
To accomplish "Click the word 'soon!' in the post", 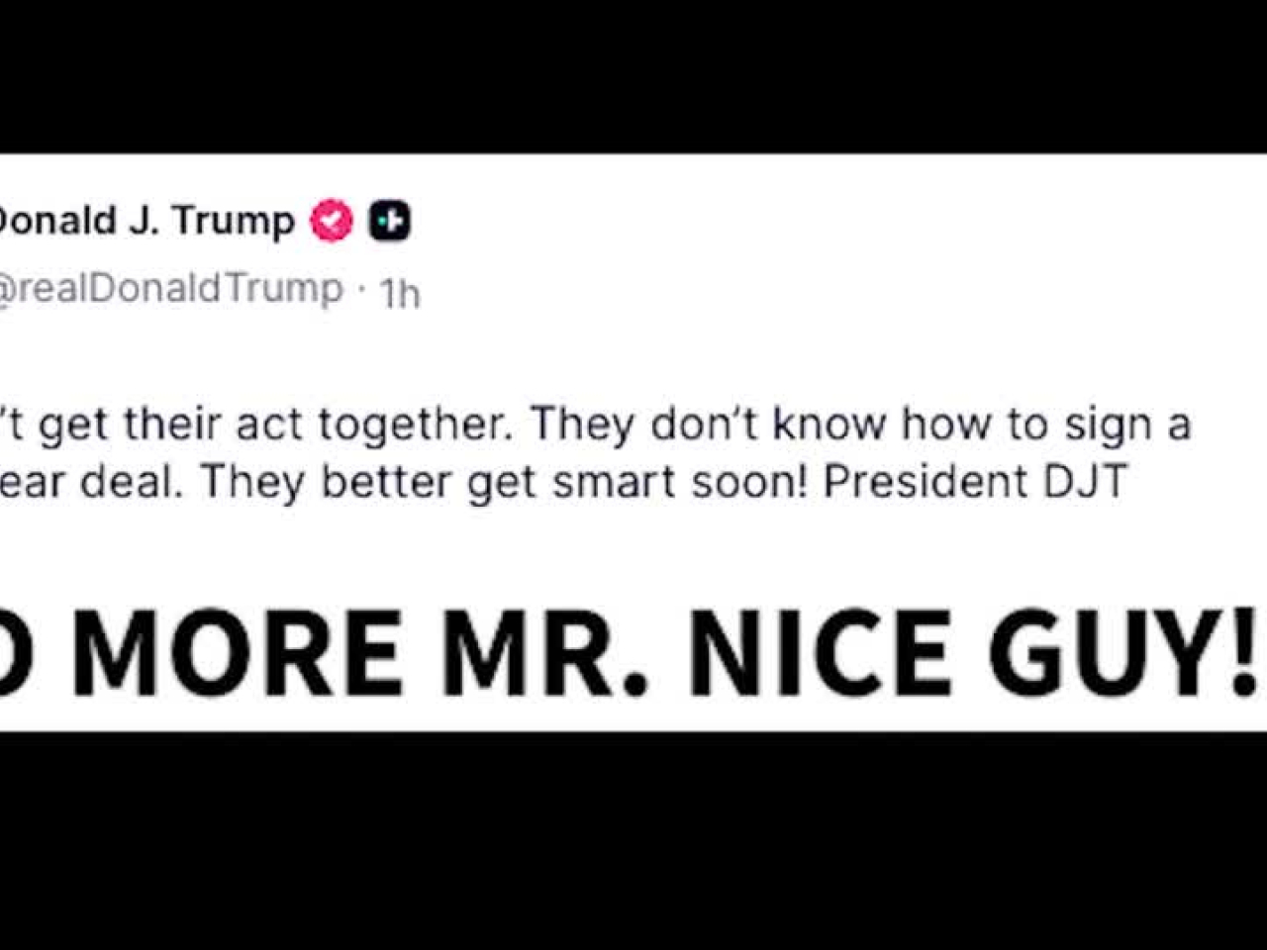I will pos(749,483).
